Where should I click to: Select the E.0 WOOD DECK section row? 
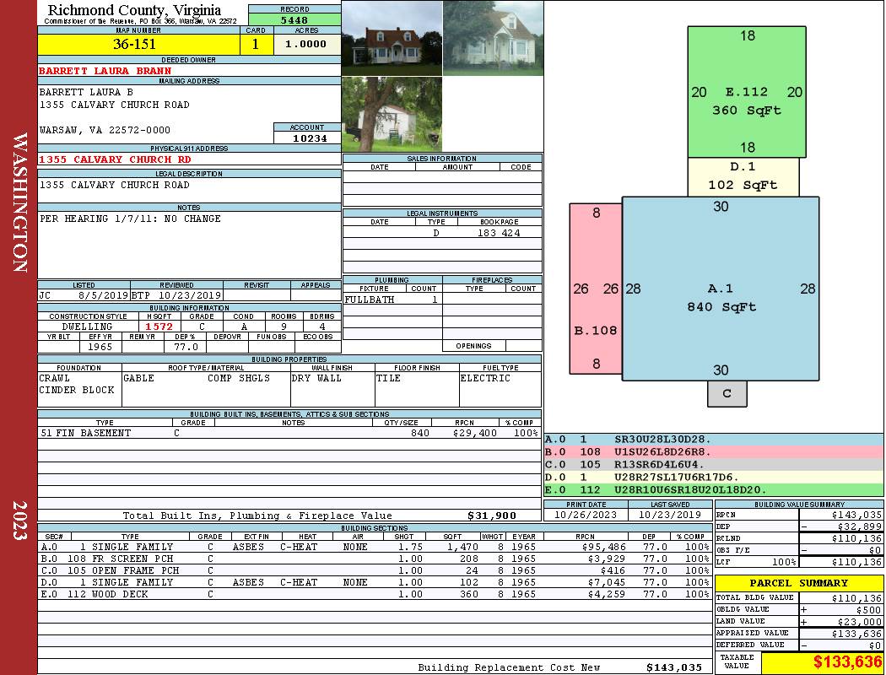click(x=375, y=594)
